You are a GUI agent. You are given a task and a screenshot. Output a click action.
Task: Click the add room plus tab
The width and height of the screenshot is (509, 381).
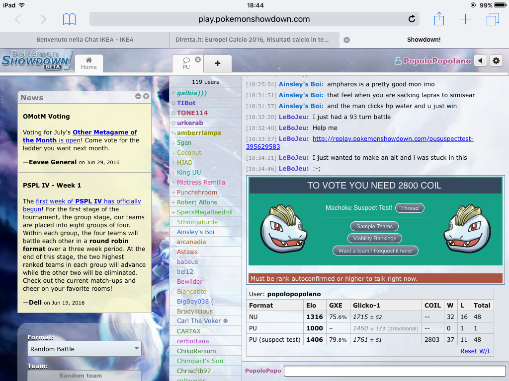point(217,63)
